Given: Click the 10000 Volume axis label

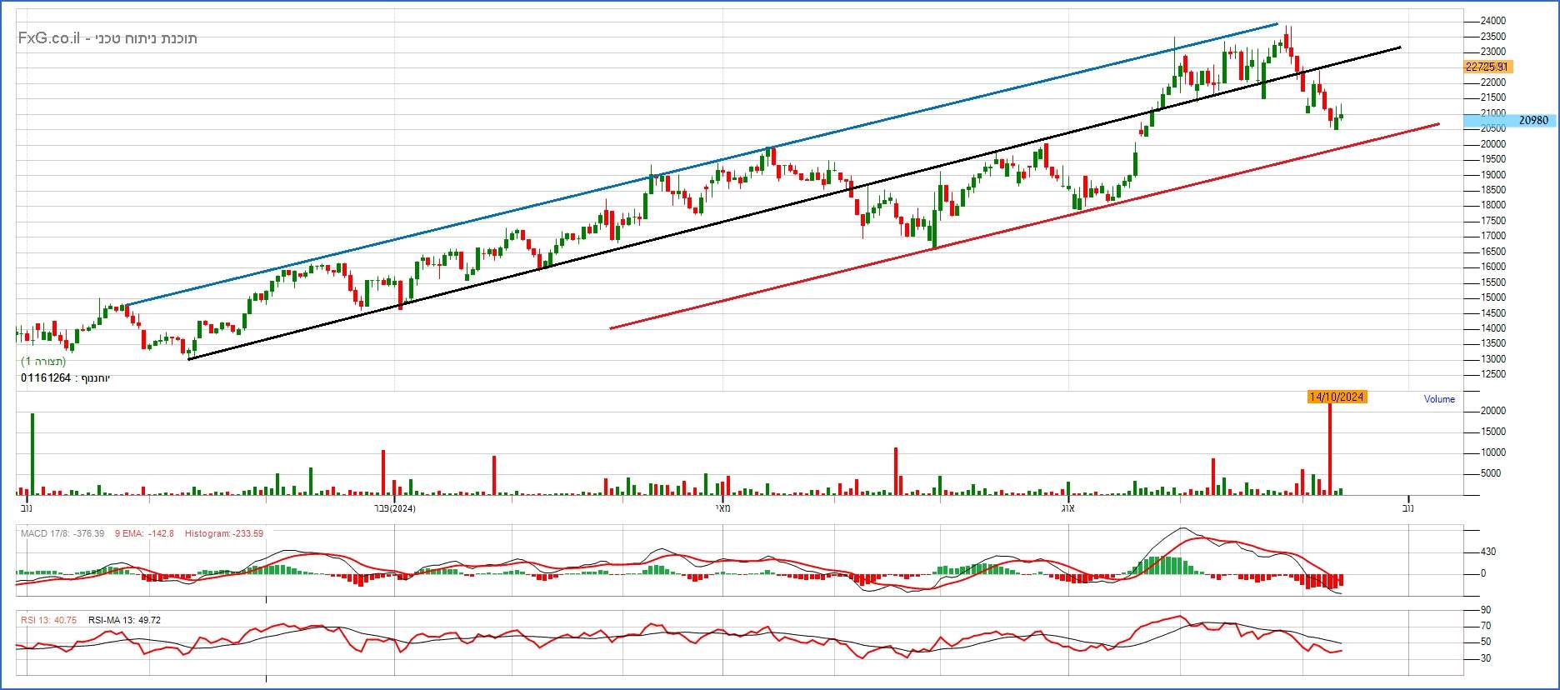Looking at the screenshot, I should [1492, 452].
